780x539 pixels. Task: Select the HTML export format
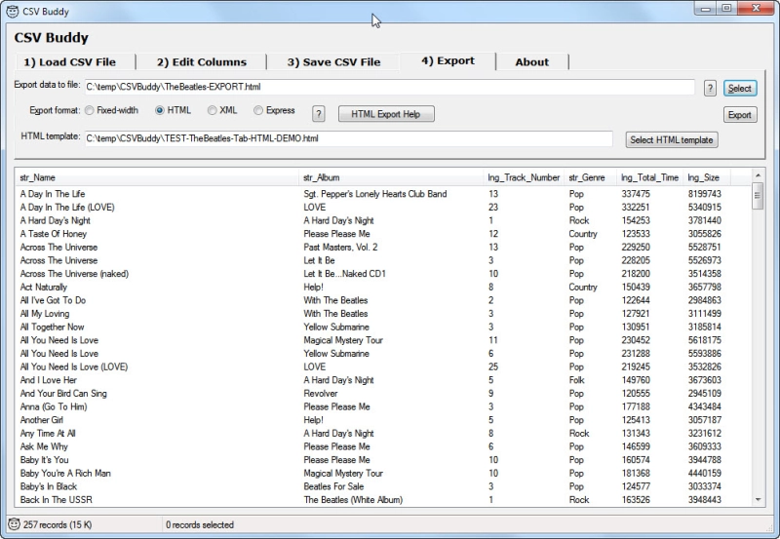pyautogui.click(x=174, y=110)
